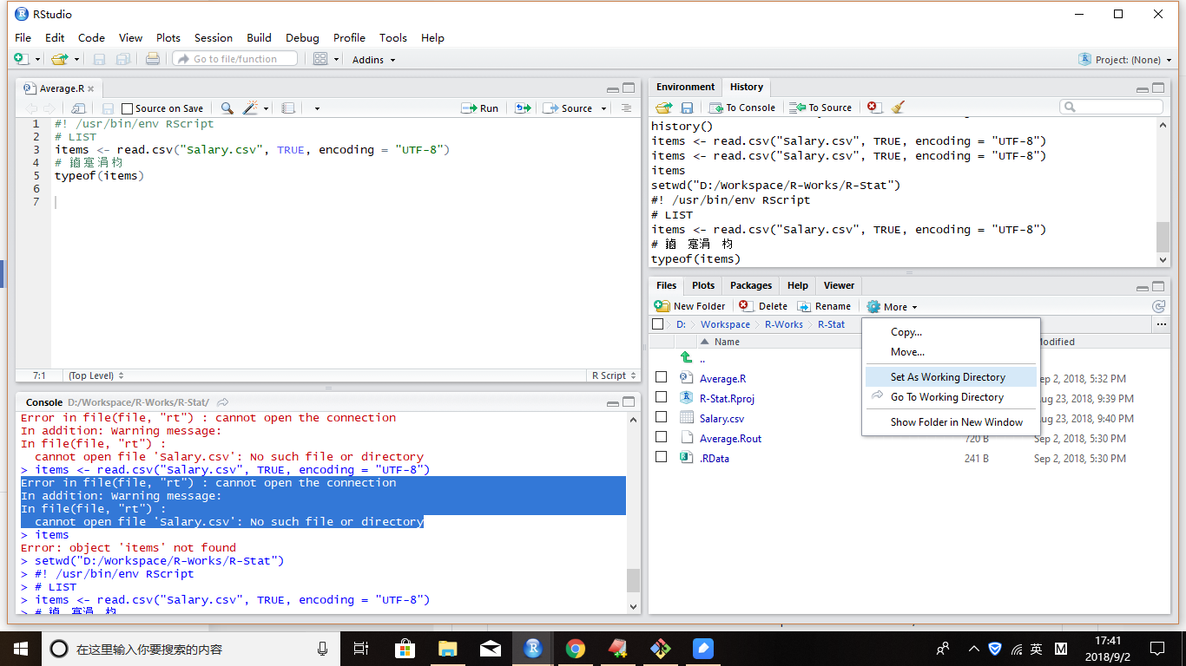Open the code tools magic wand

click(x=251, y=108)
